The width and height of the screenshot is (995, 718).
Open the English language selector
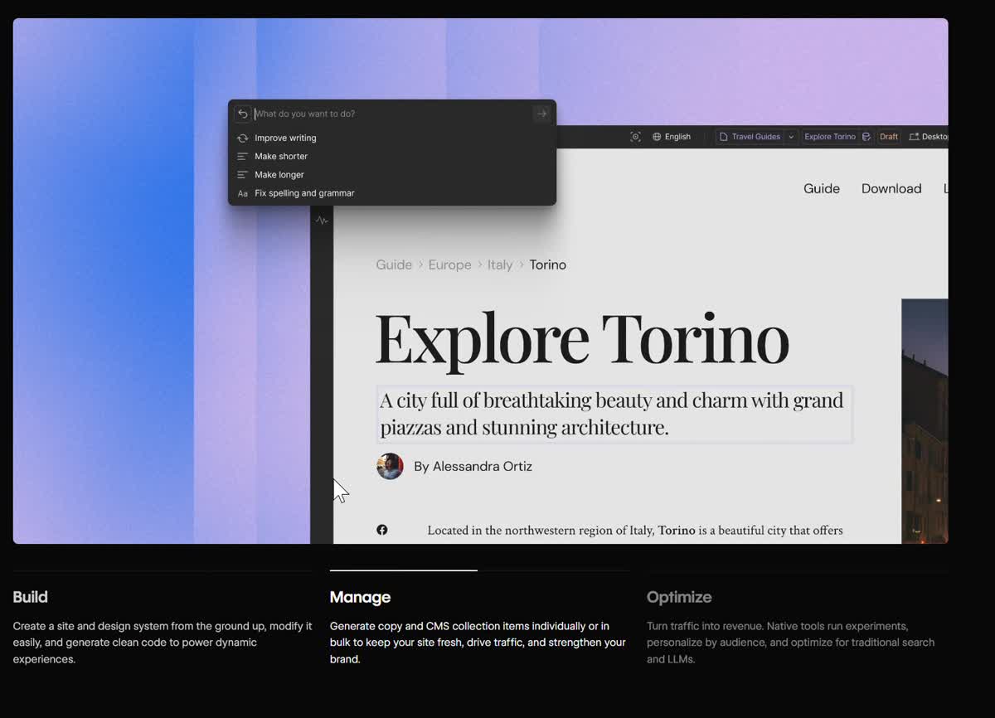pyautogui.click(x=672, y=137)
